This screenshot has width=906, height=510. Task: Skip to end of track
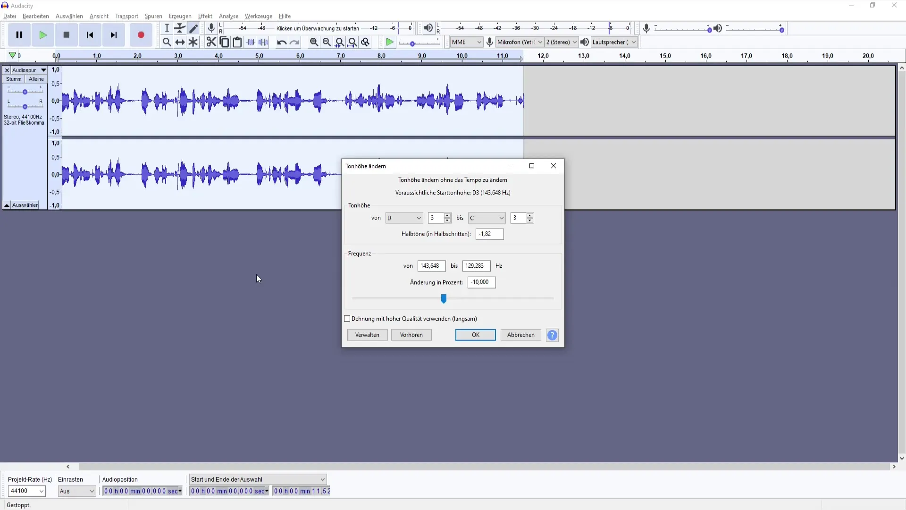[x=114, y=35]
